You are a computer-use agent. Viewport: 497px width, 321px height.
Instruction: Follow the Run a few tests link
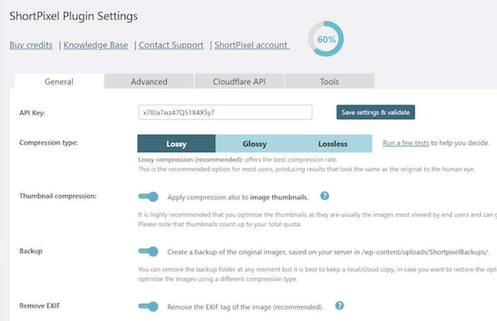(x=406, y=143)
